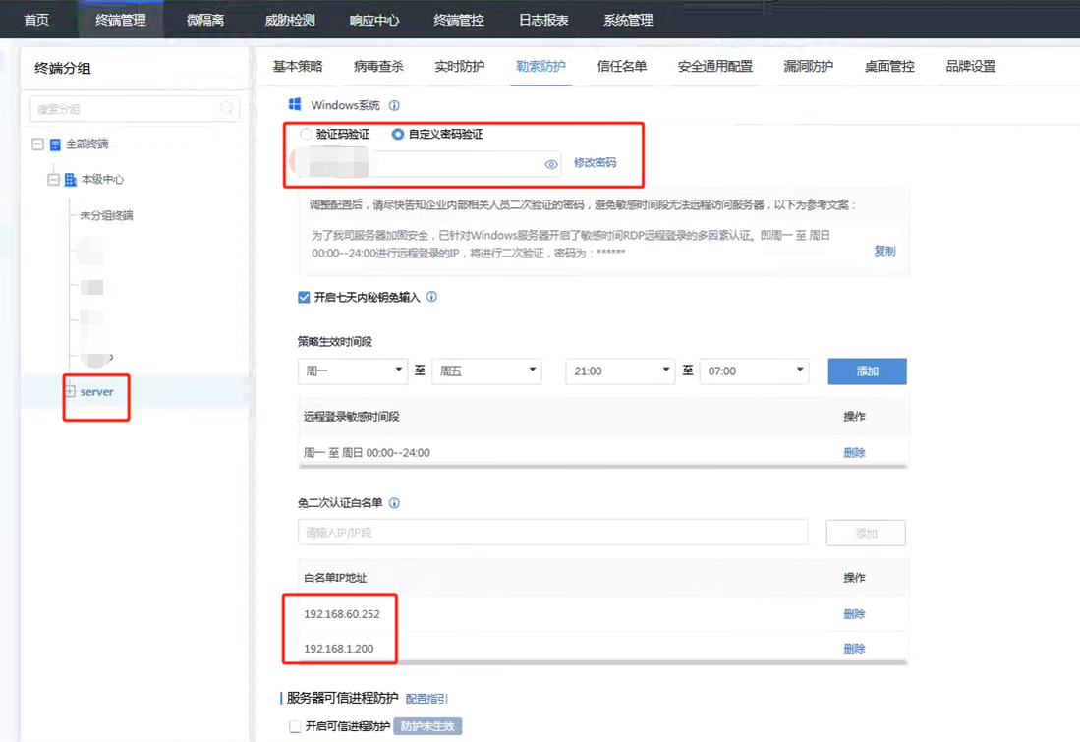The image size is (1080, 742).
Task: Uncheck 开启七天内秘钥免输入 checkbox
Action: 304,297
